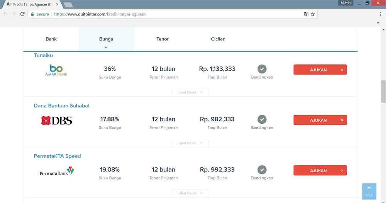
Task: Bookmark this page with the star icon
Action: tap(313, 14)
